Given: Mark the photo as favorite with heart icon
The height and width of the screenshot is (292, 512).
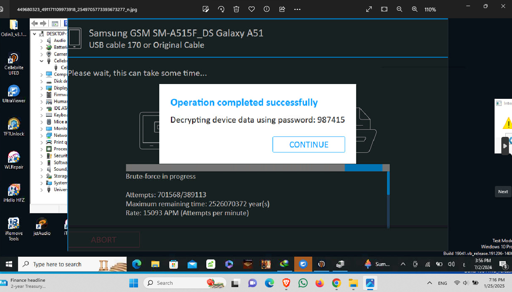Looking at the screenshot, I should click(252, 9).
